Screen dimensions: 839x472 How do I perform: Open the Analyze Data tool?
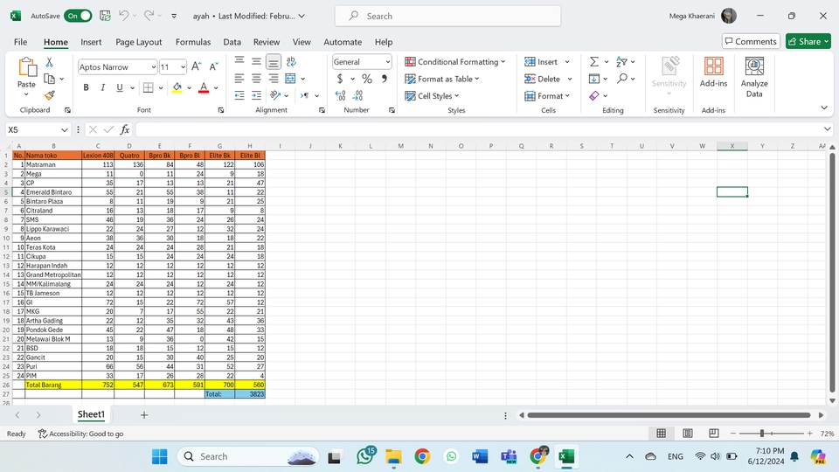[x=754, y=77]
